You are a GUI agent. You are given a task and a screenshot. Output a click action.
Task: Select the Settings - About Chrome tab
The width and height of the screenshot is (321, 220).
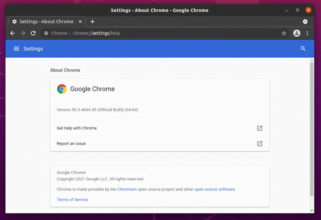pos(44,22)
